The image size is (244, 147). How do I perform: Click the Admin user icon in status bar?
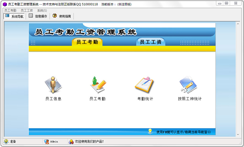[x=46, y=142]
